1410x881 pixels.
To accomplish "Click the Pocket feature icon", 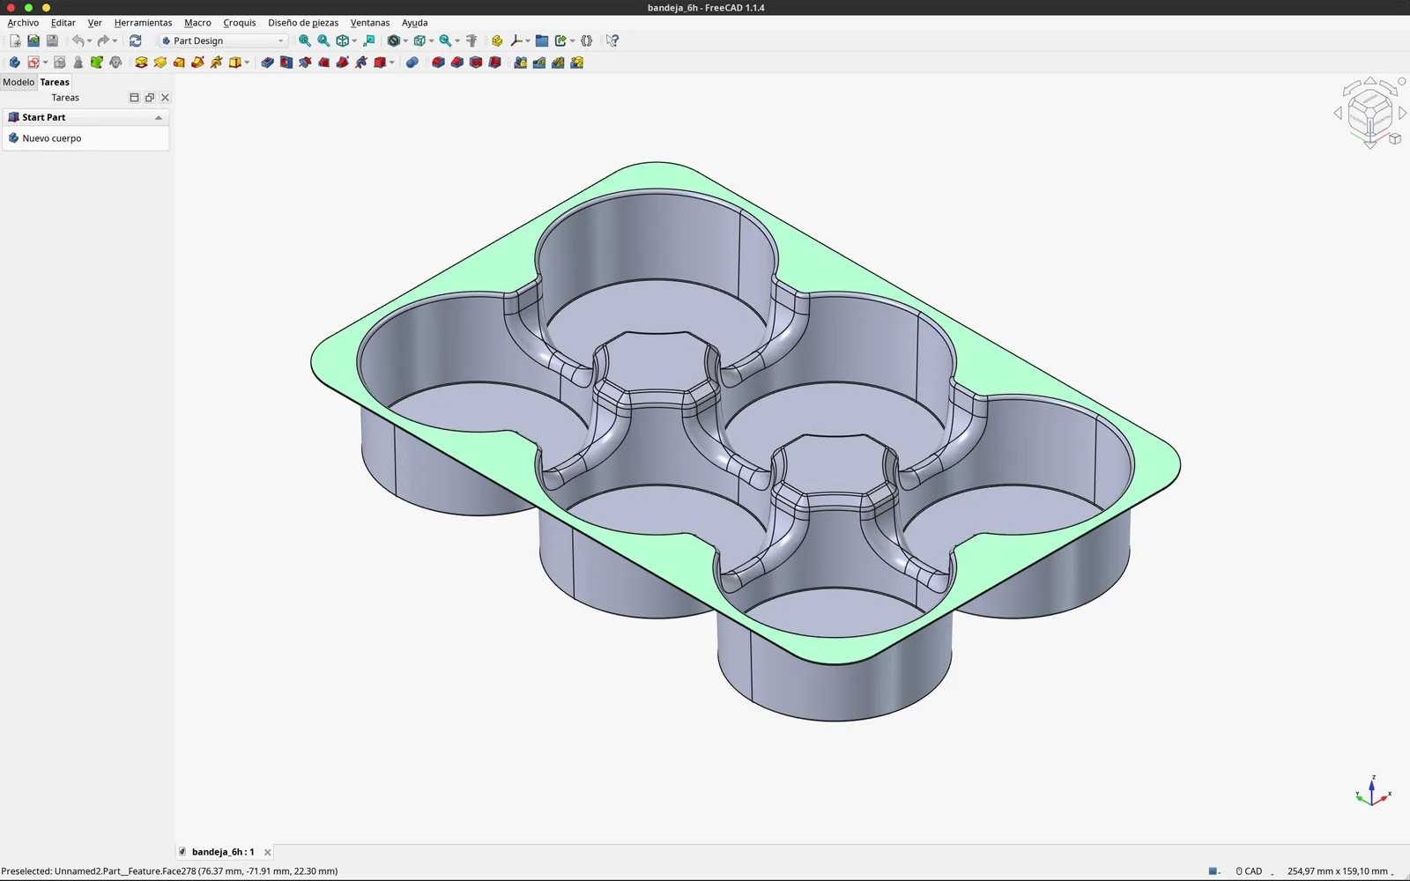I will 267,63.
